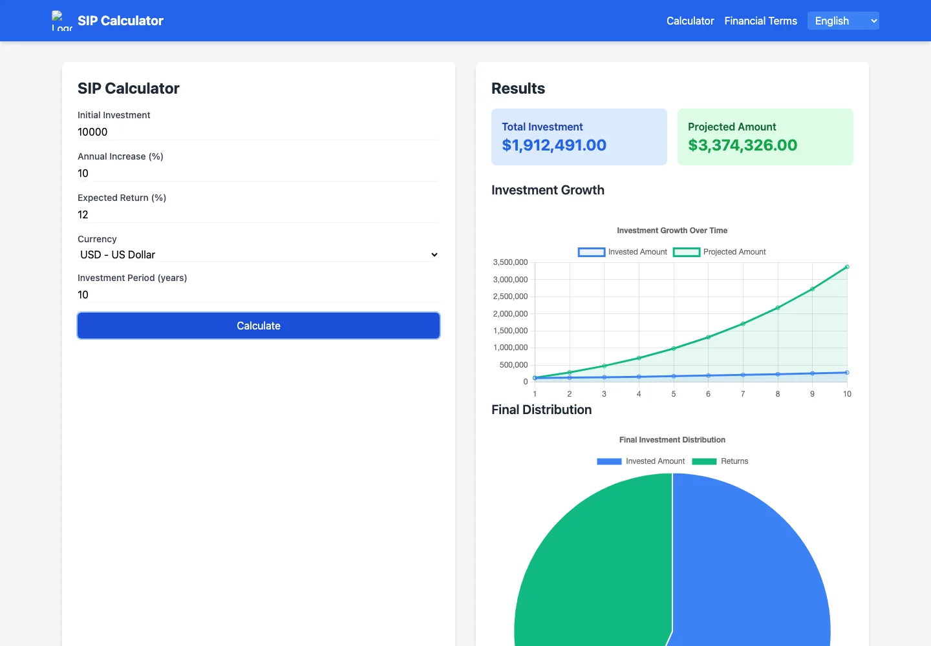
Task: Click the Results heading
Action: click(x=518, y=89)
